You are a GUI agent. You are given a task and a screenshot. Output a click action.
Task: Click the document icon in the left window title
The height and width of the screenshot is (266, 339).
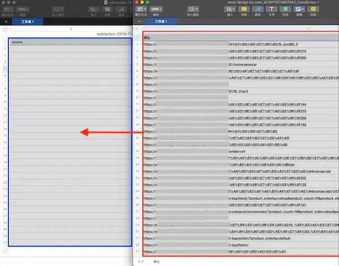106,3
